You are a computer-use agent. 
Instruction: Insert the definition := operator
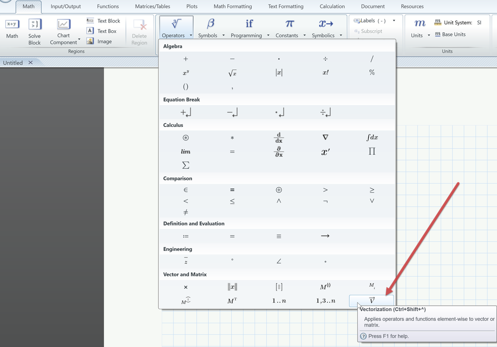pos(186,236)
